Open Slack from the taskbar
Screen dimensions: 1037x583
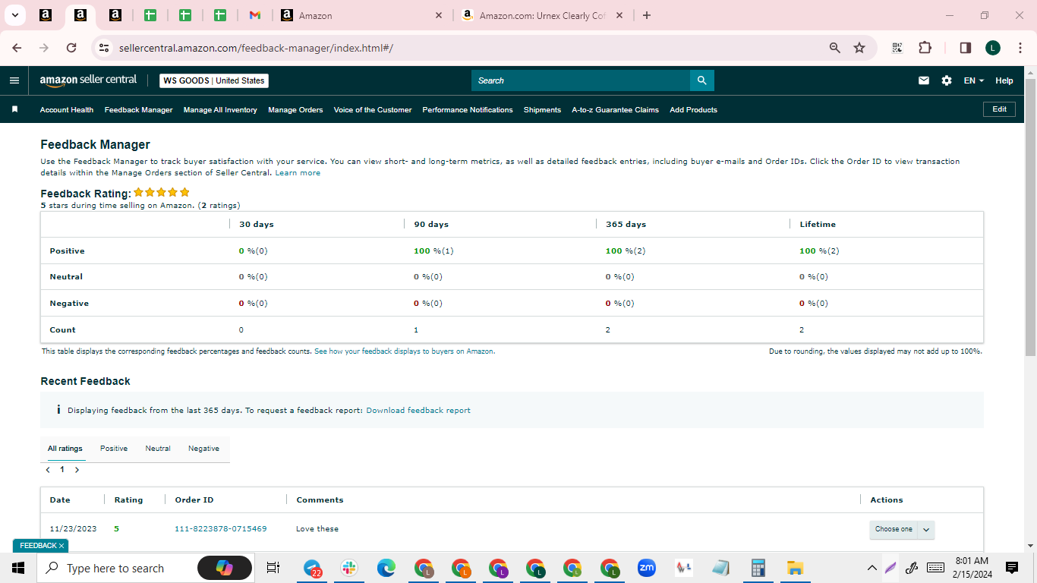tap(349, 568)
